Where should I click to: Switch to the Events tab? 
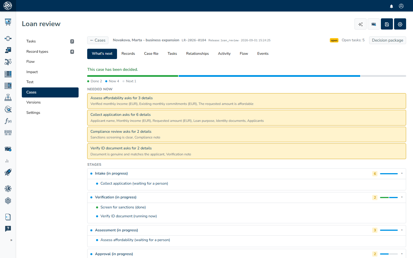coord(263,54)
